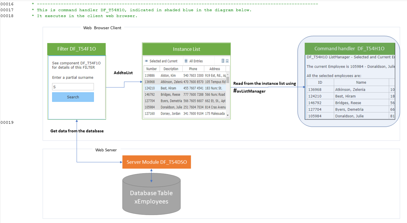Viewport: 407px width, 223px height.
Task: Click the Search button
Action: pos(73,97)
